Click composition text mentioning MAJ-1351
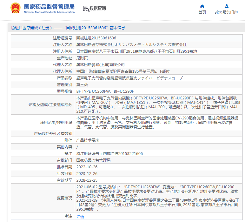Image resolution: width=245 pixels, height=222 pixels. 158,104
